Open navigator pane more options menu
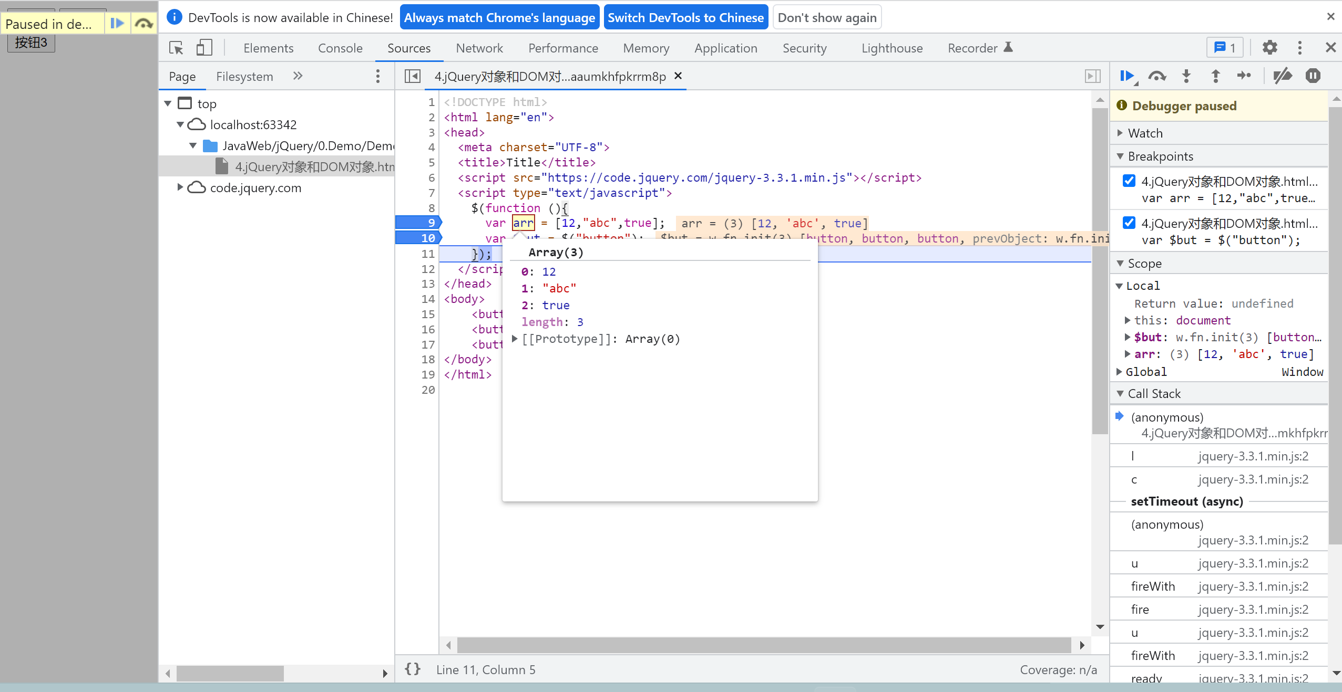This screenshot has height=692, width=1342. tap(377, 77)
